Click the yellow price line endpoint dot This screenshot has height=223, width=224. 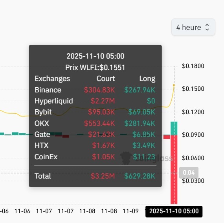tap(174, 85)
